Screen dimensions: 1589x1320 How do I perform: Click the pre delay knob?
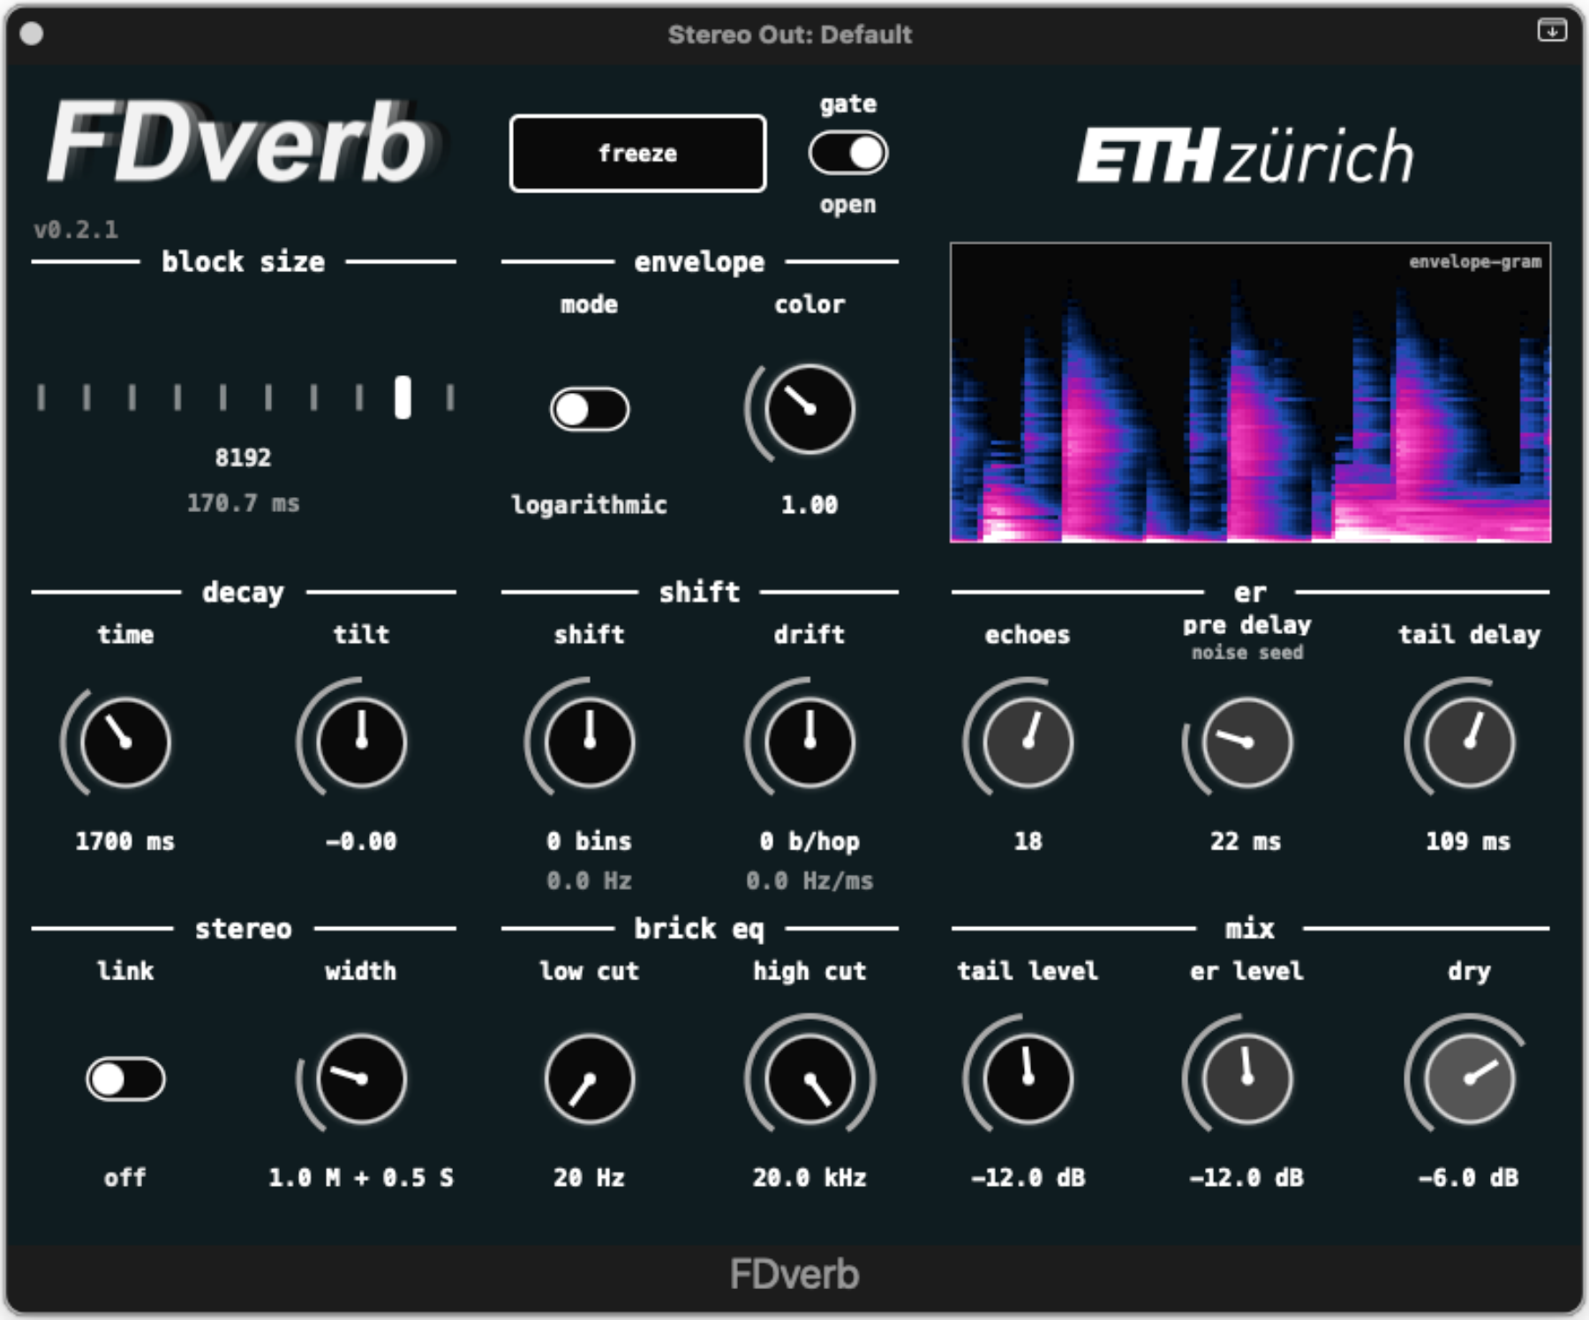point(1246,742)
